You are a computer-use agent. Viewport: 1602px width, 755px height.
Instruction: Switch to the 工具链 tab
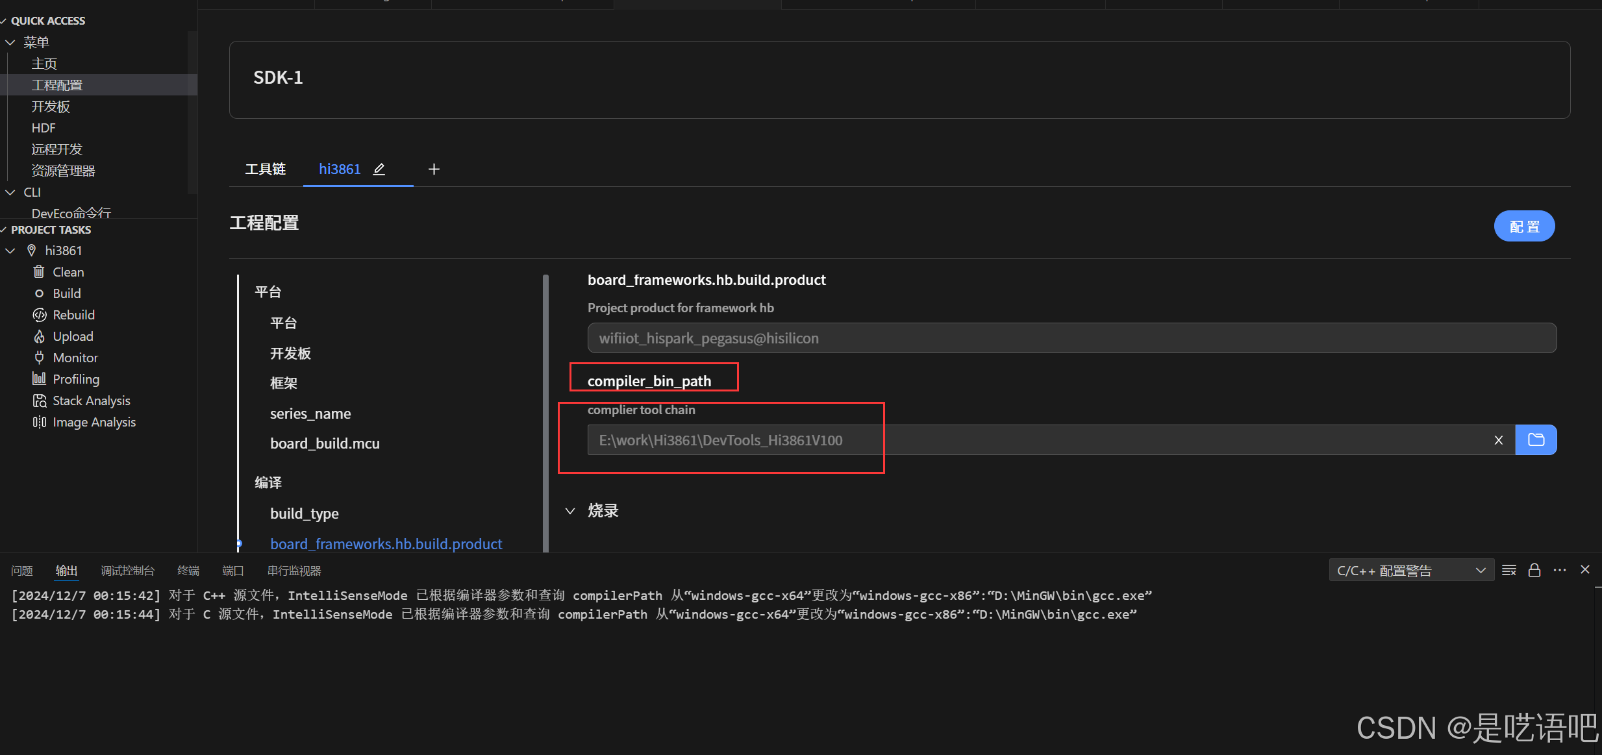point(265,169)
